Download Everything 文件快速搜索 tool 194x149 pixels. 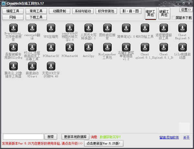13,28
